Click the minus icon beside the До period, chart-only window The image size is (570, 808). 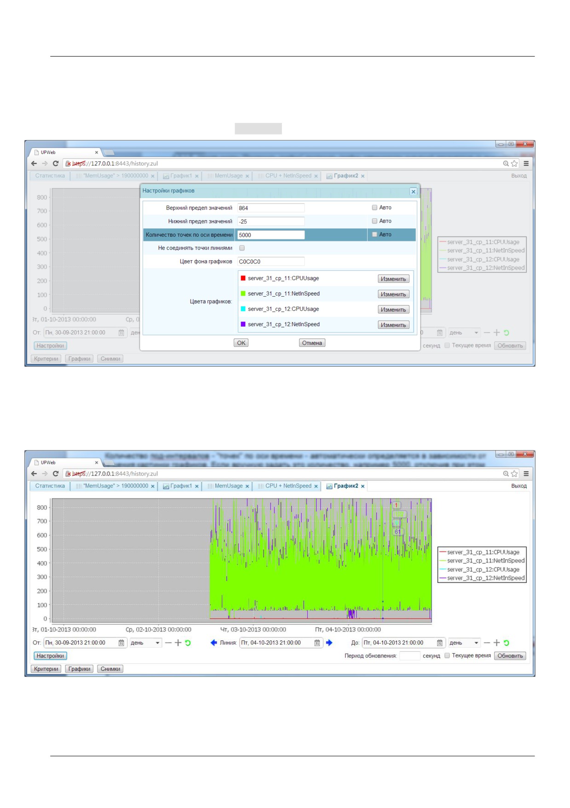487,643
